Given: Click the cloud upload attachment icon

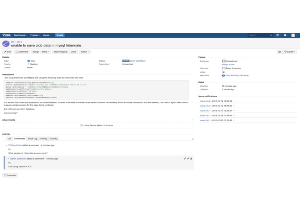Looking at the screenshot, I should click(82, 125).
